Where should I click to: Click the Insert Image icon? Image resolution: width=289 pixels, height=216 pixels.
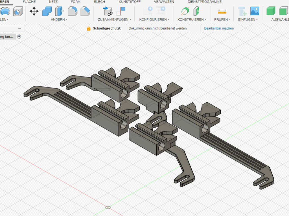point(255,11)
